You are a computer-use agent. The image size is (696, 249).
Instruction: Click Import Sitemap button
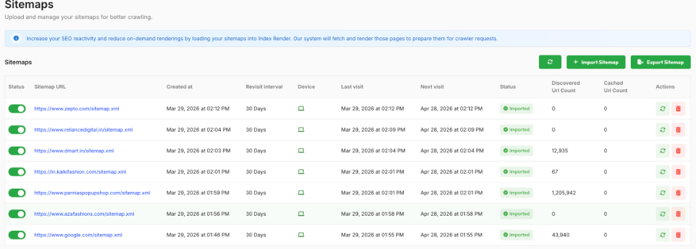(x=595, y=62)
